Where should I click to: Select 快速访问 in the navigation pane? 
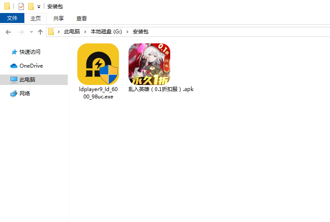(x=30, y=52)
